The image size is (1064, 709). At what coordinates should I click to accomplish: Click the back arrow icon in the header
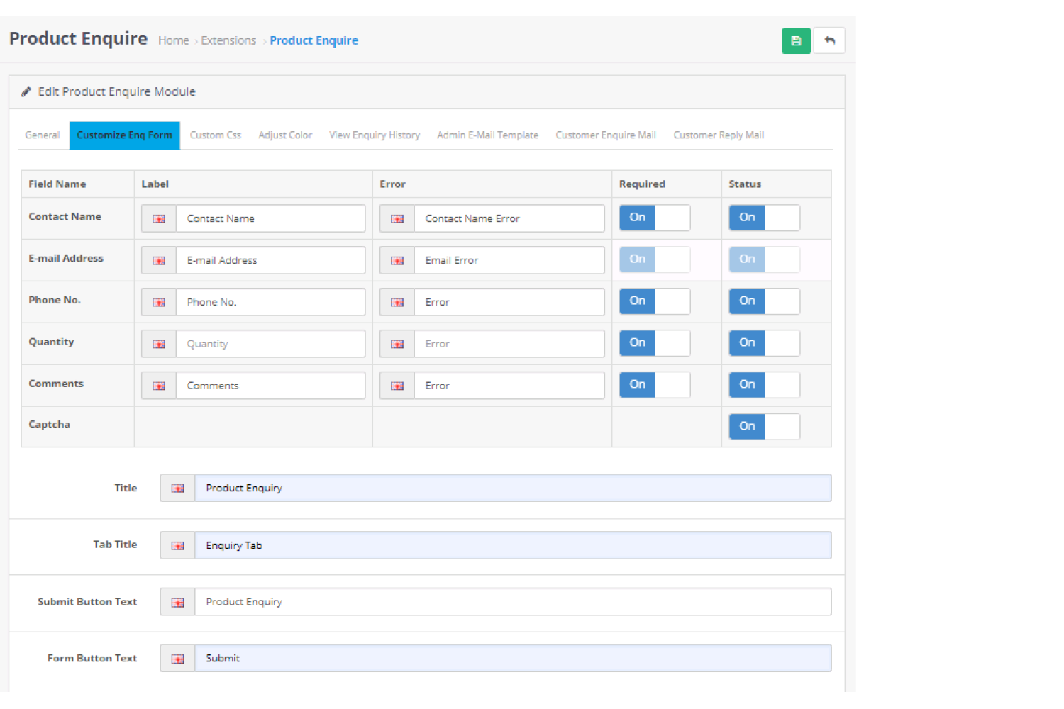coord(829,40)
